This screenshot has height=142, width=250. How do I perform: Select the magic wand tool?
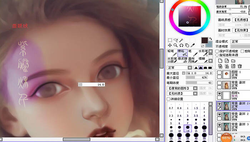pyautogui.click(x=181, y=40)
